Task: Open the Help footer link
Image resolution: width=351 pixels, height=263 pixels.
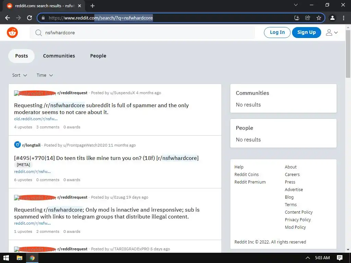Action: 239,167
